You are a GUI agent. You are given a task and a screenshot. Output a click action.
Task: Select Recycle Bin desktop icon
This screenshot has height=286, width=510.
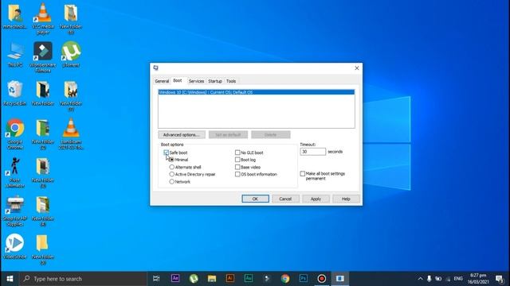pos(15,93)
